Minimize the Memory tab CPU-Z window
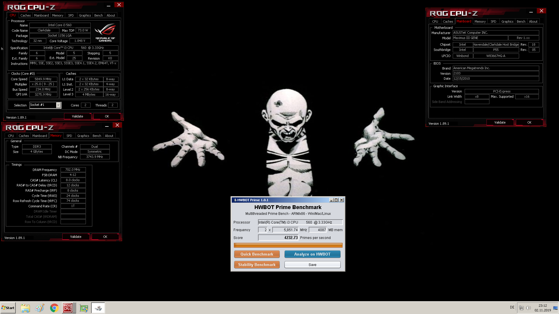Viewport: 559px width, 314px height. pyautogui.click(x=107, y=126)
